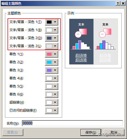This screenshot has height=139, width=127.
Task: Click the 取消 button
Action: pos(114,133)
